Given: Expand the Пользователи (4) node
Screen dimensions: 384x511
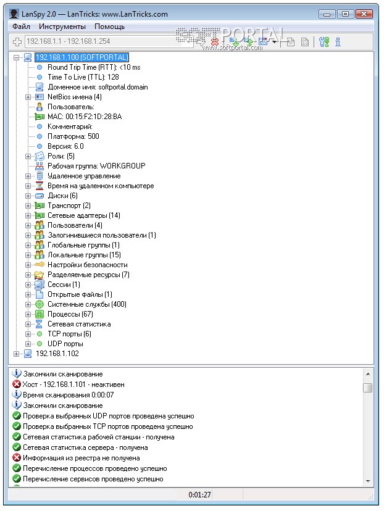Looking at the screenshot, I should pos(28,225).
